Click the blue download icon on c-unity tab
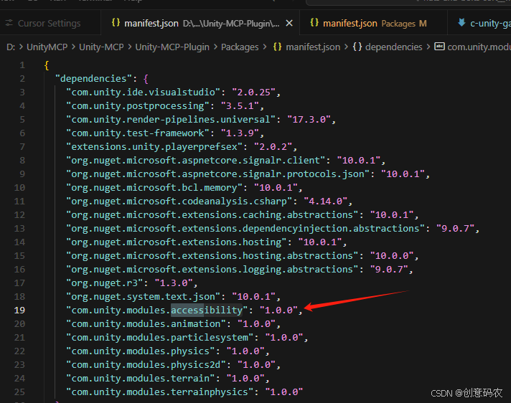This screenshot has height=403, width=511. [461, 23]
